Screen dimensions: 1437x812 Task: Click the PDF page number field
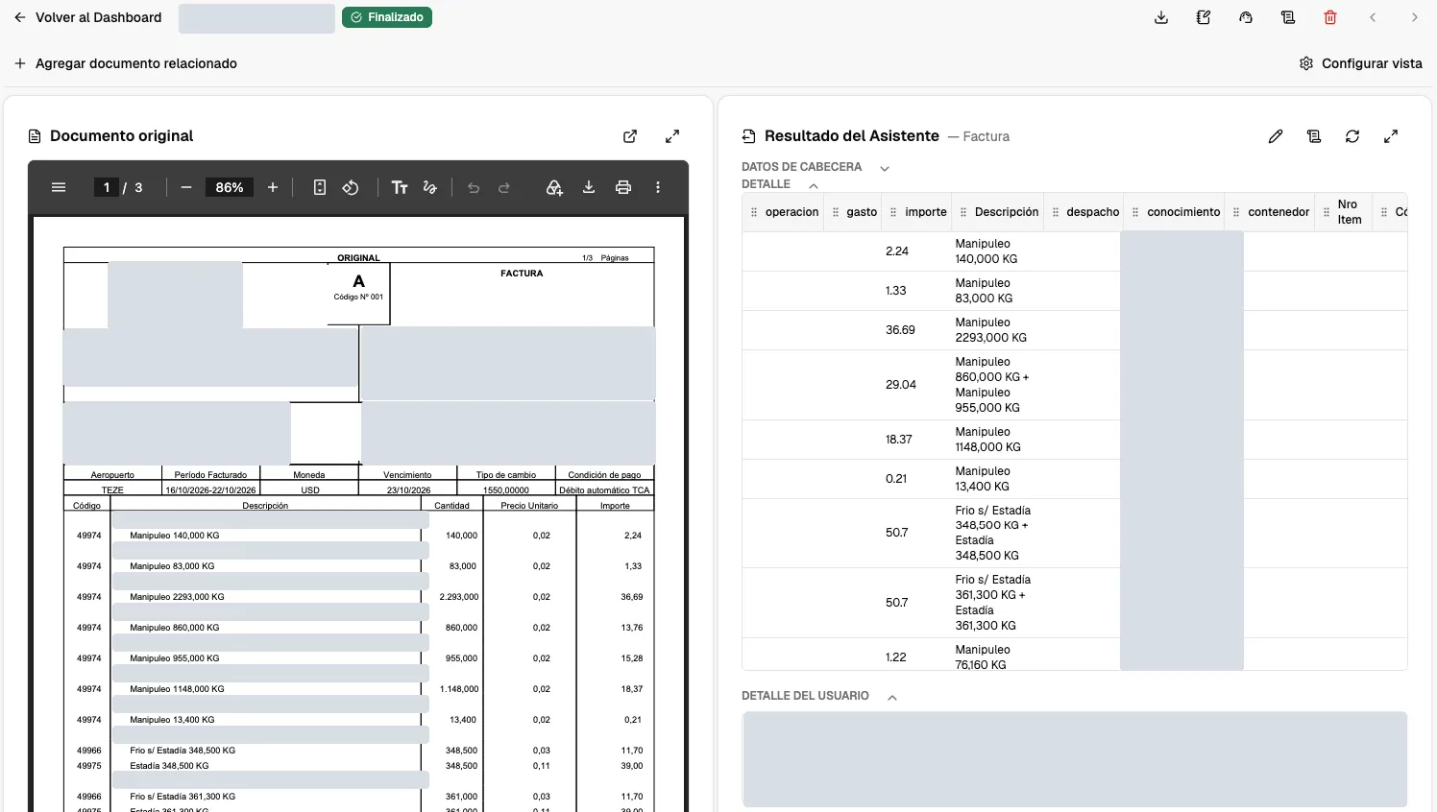[107, 187]
